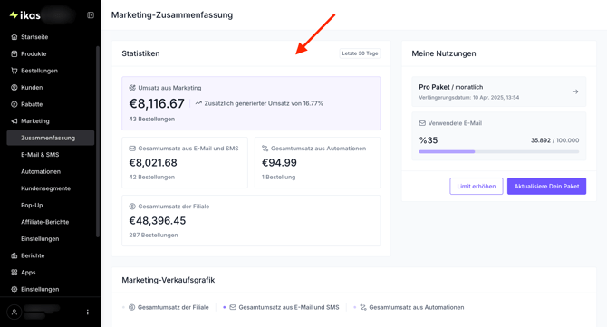The height and width of the screenshot is (327, 607).
Task: Open the user account three-dot menu
Action: coord(88,312)
